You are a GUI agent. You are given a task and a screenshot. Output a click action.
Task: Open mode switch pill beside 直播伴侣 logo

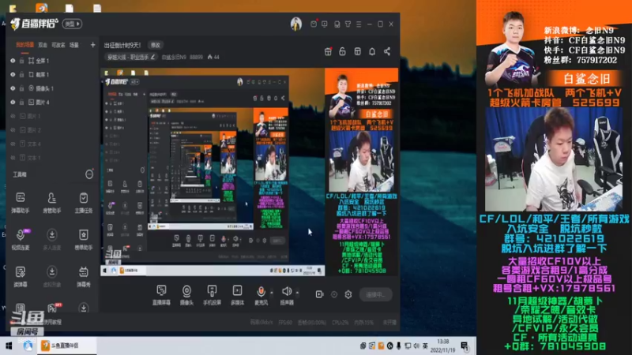click(72, 24)
